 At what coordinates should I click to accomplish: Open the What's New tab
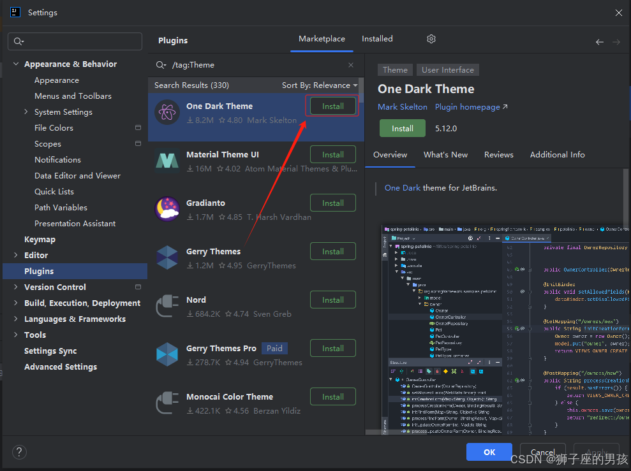pyautogui.click(x=445, y=155)
